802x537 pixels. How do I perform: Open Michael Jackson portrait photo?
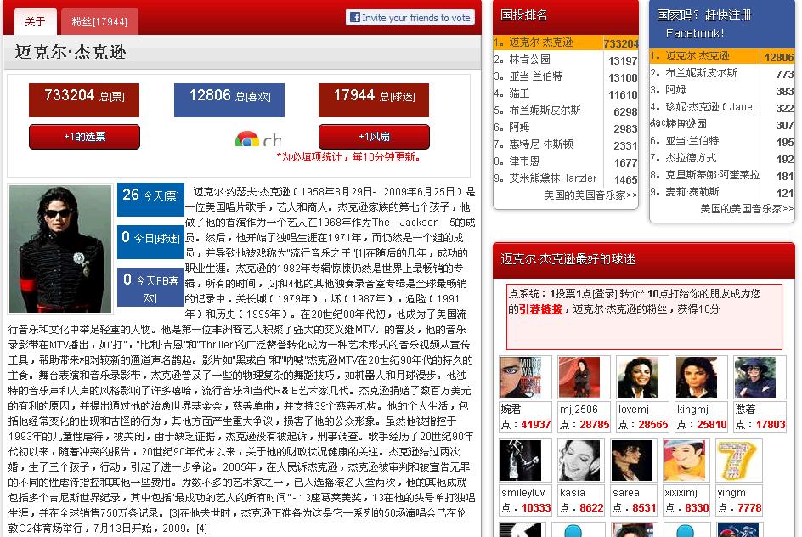click(59, 249)
